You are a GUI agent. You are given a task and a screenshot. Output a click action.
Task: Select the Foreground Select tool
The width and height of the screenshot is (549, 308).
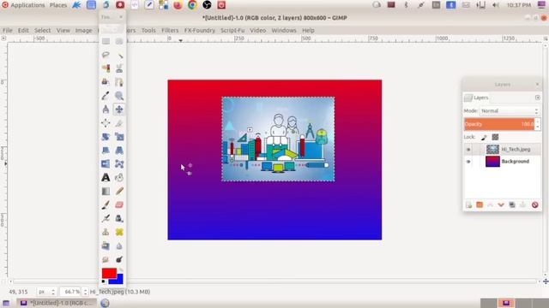click(x=106, y=82)
